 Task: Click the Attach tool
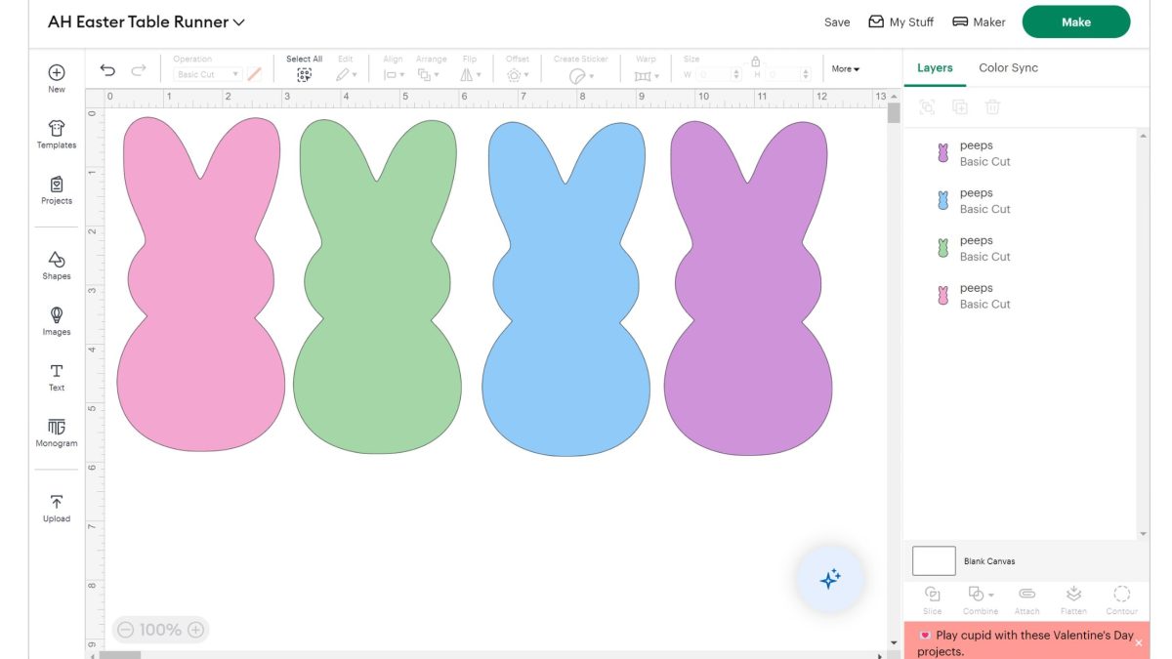pyautogui.click(x=1026, y=599)
